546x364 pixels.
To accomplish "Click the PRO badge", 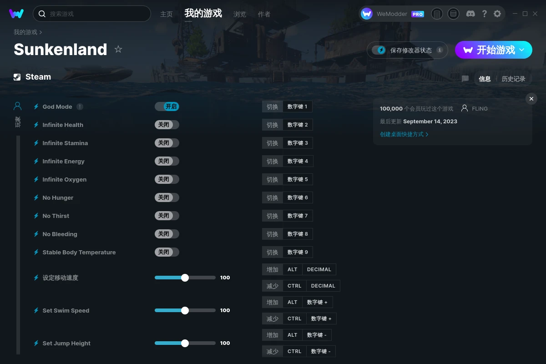I will click(x=418, y=14).
